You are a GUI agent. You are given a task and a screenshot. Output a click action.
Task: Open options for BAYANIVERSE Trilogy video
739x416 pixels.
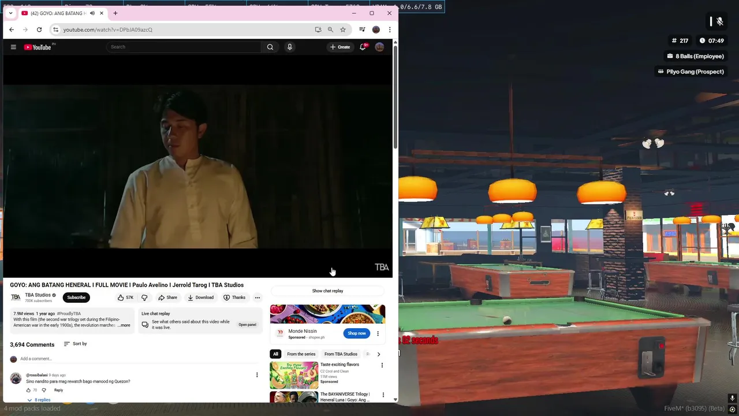[383, 395]
